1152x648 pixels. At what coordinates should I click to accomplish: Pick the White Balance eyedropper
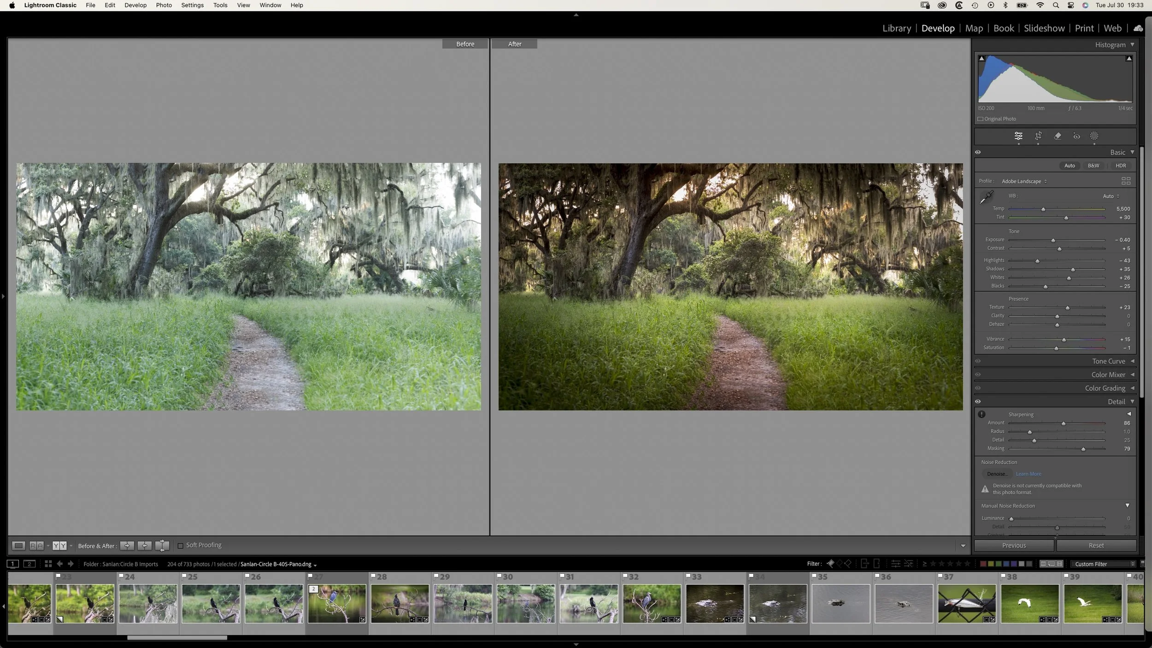986,197
